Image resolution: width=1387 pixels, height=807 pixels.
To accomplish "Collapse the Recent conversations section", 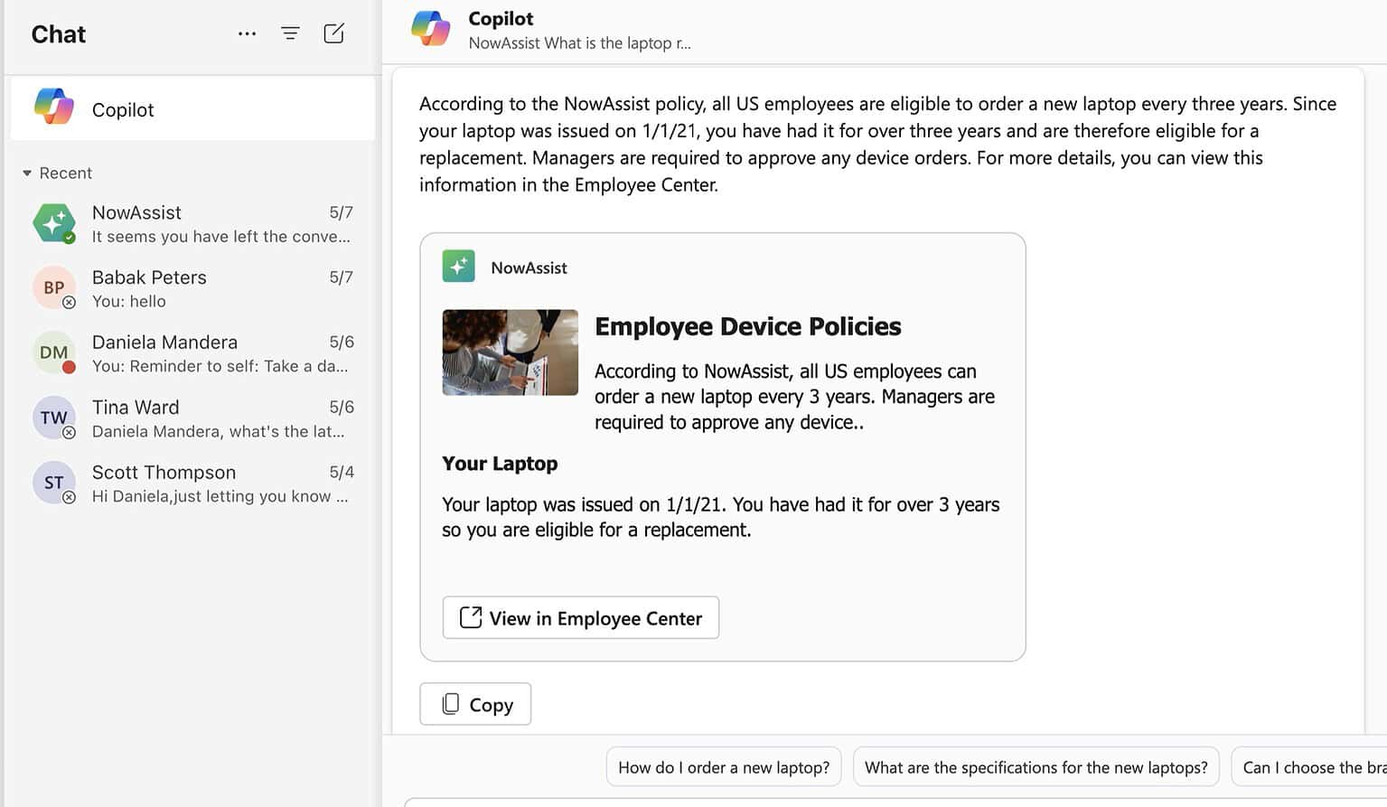I will [x=27, y=173].
